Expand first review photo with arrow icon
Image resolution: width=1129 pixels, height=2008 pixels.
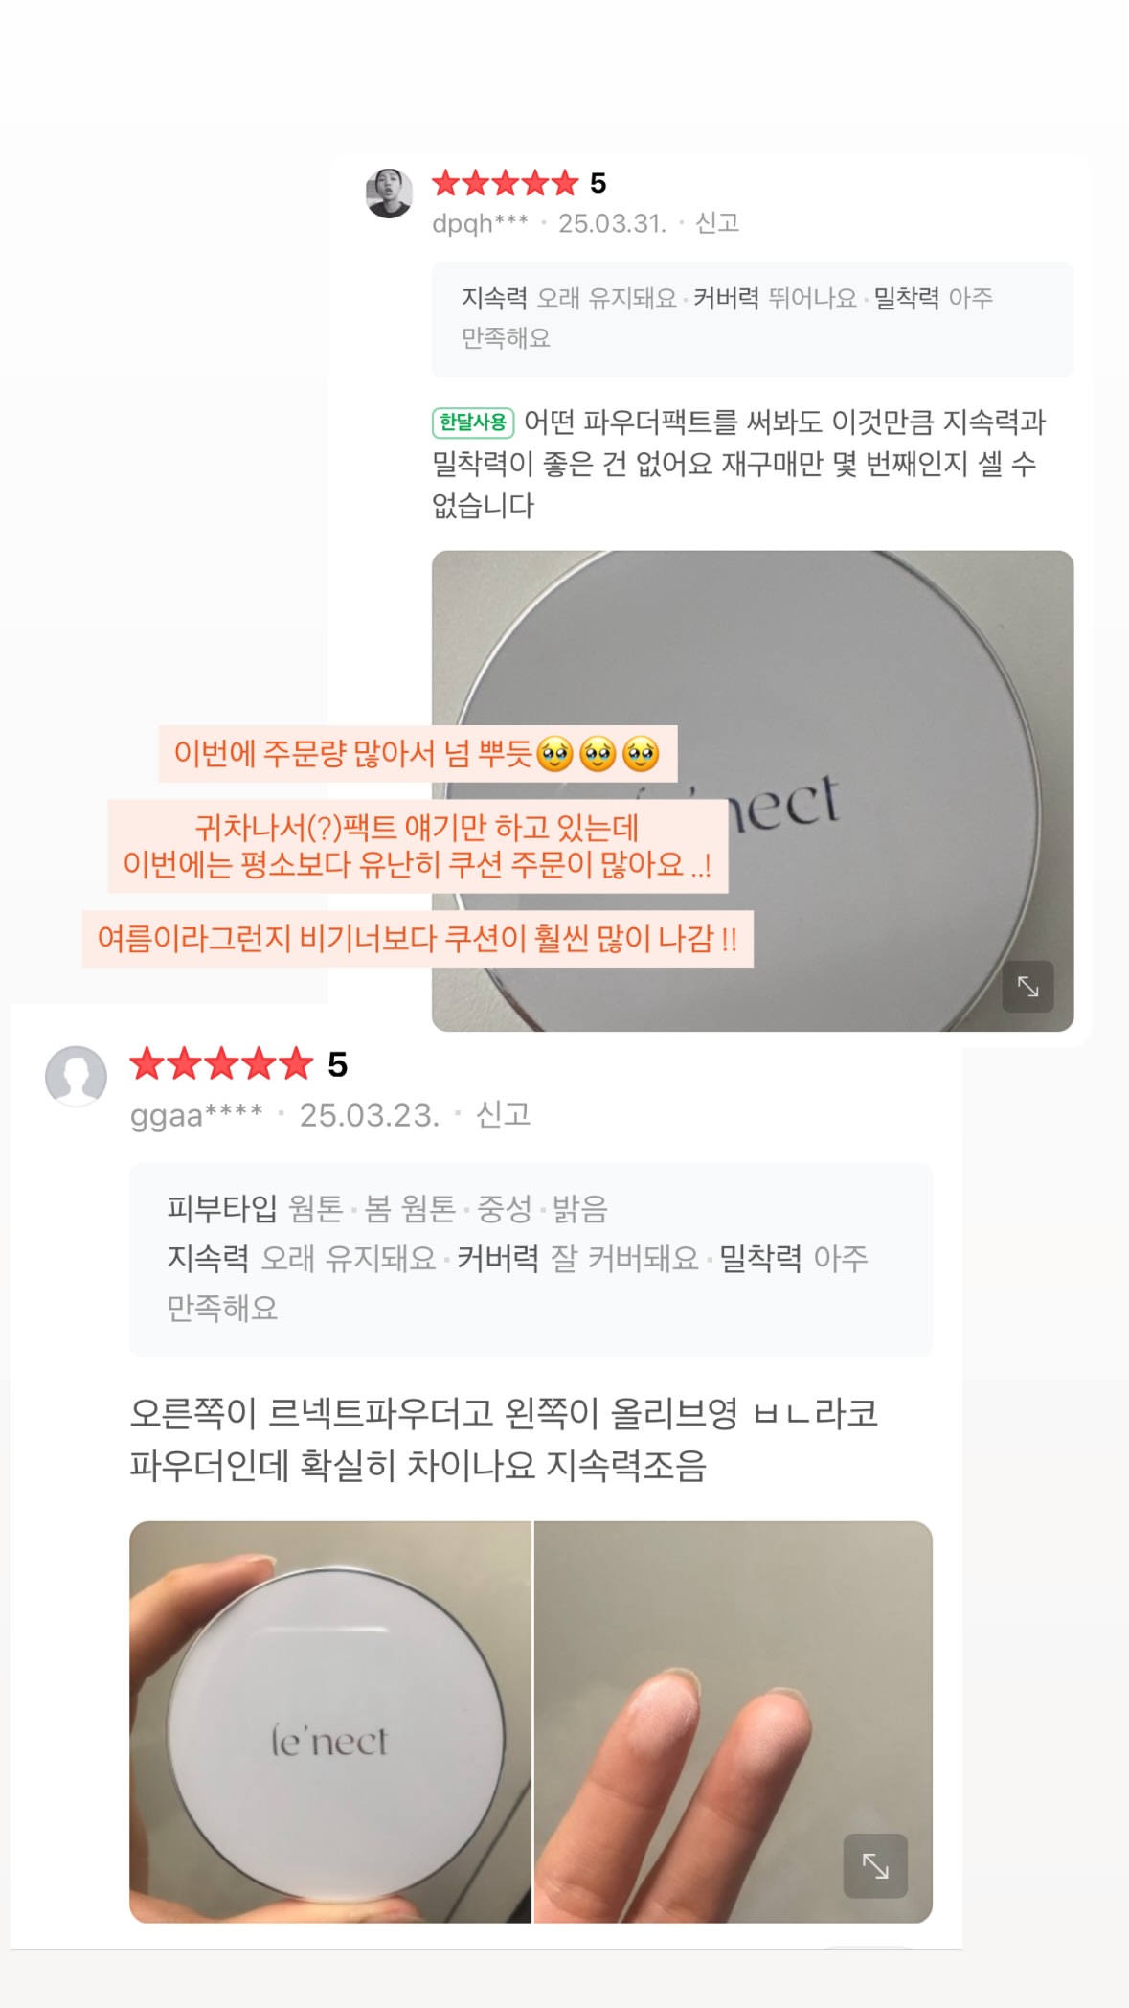(x=1027, y=986)
